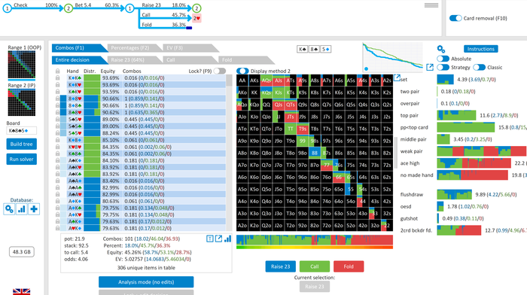Lock the A♠K♦ 84.10% row
Viewport: 527px width, 295px height.
click(57, 160)
